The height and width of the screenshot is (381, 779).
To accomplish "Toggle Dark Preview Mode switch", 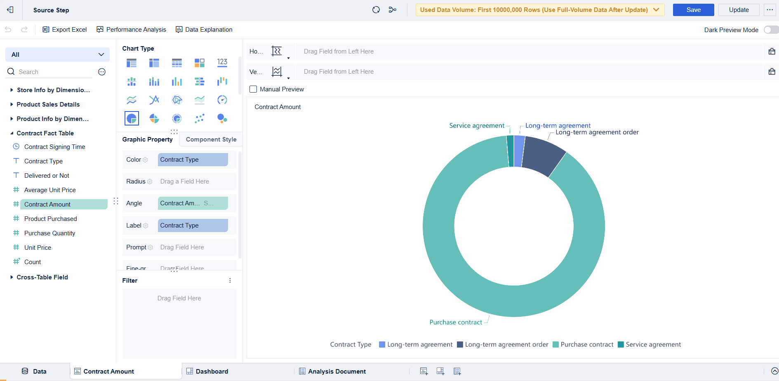I will click(x=770, y=30).
